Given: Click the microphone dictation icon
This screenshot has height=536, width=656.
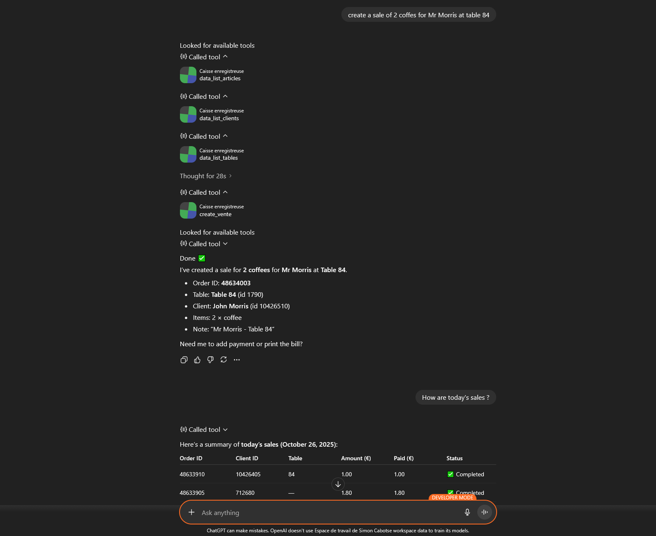Looking at the screenshot, I should tap(467, 512).
